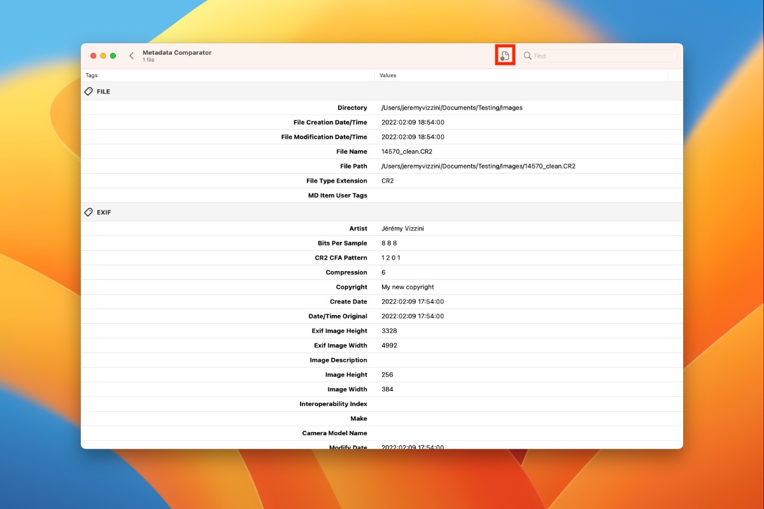Select the CR2 CFA Pattern tag
This screenshot has width=764, height=509.
coord(341,258)
